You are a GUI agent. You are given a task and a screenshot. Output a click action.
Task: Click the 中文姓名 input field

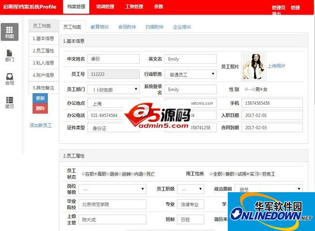(x=113, y=59)
